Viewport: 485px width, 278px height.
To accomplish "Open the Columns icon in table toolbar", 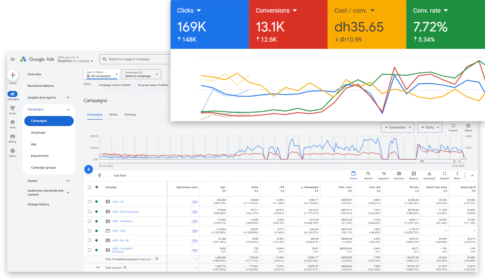I will pos(399,174).
